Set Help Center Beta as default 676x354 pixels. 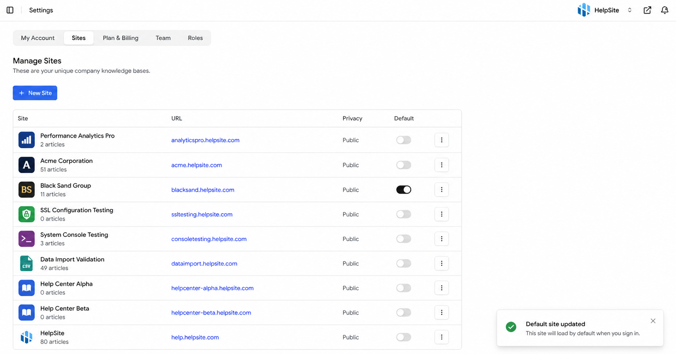[404, 313]
